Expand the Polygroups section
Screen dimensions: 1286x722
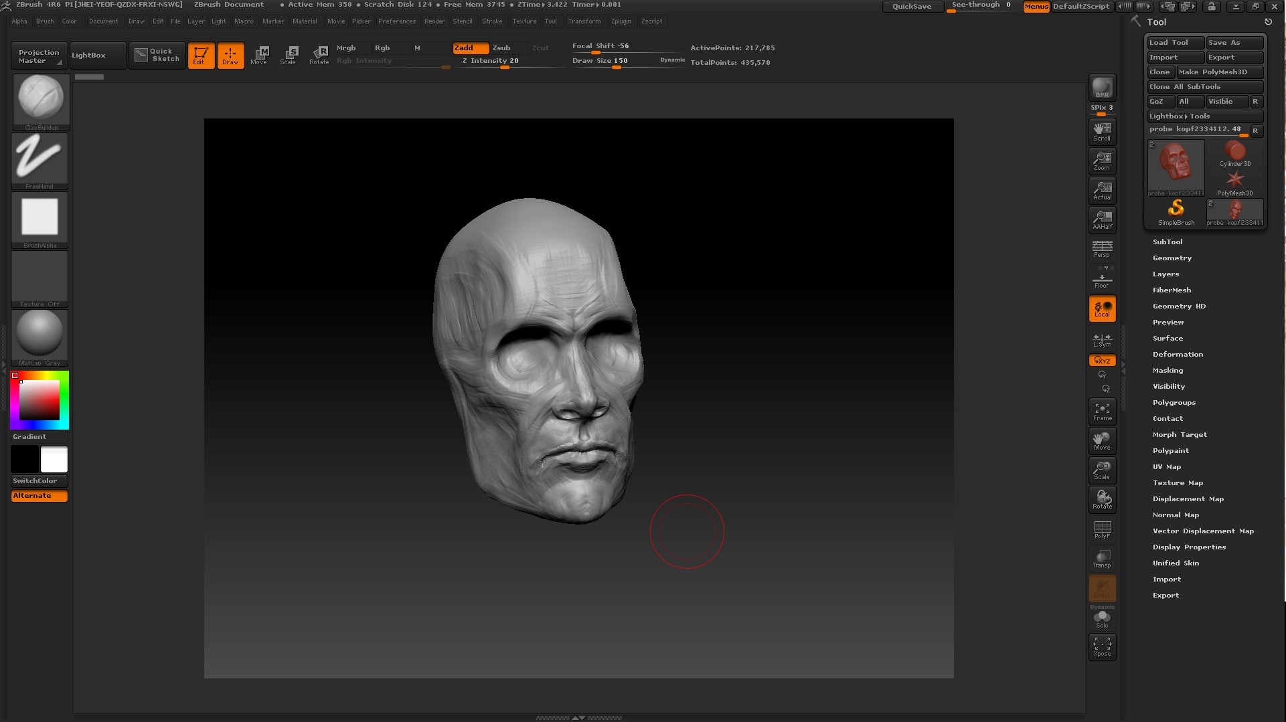1174,403
